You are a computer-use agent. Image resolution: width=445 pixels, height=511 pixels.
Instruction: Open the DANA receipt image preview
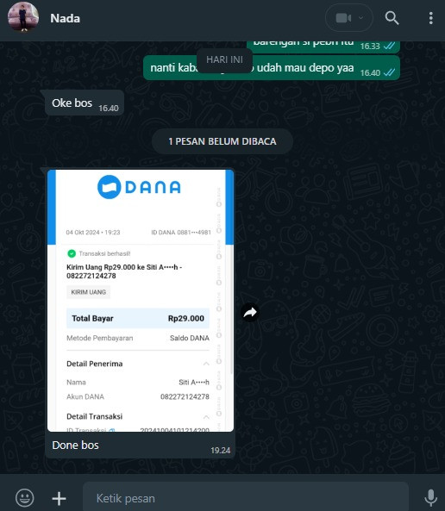[x=141, y=301]
